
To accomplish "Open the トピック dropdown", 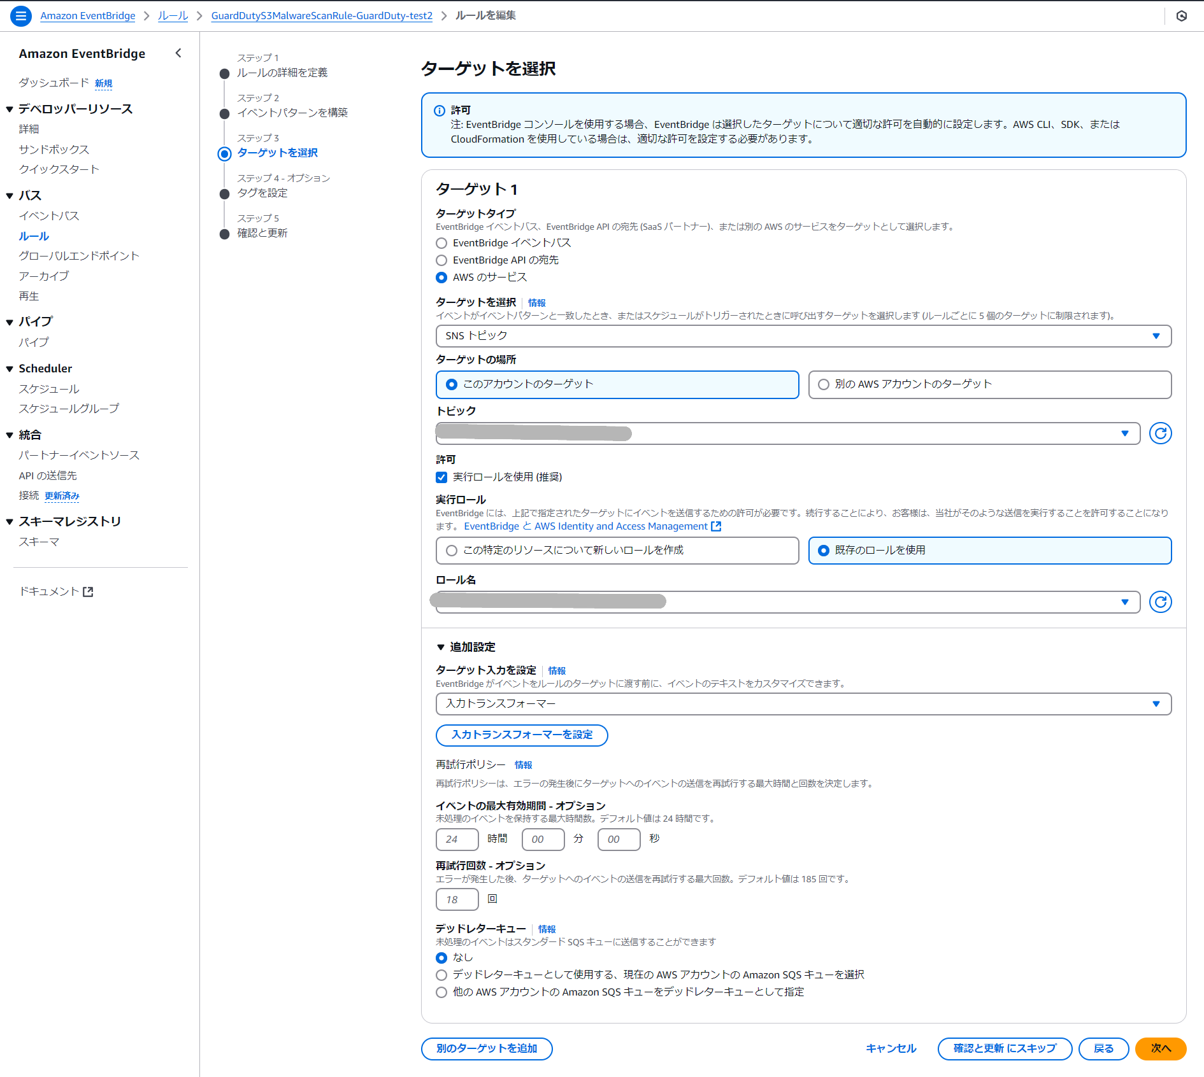I will [x=788, y=433].
